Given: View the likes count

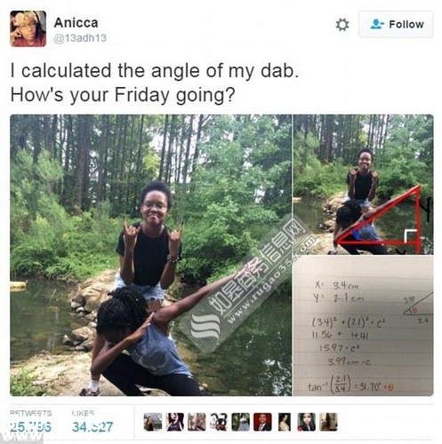Looking at the screenshot, I should [x=92, y=422].
